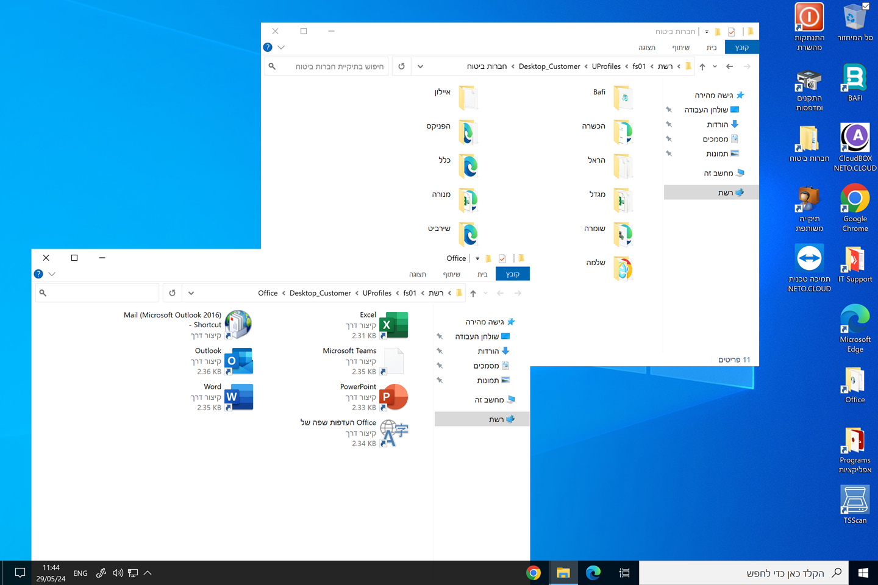This screenshot has width=878, height=585.
Task: Show hidden system tray icons
Action: [148, 573]
